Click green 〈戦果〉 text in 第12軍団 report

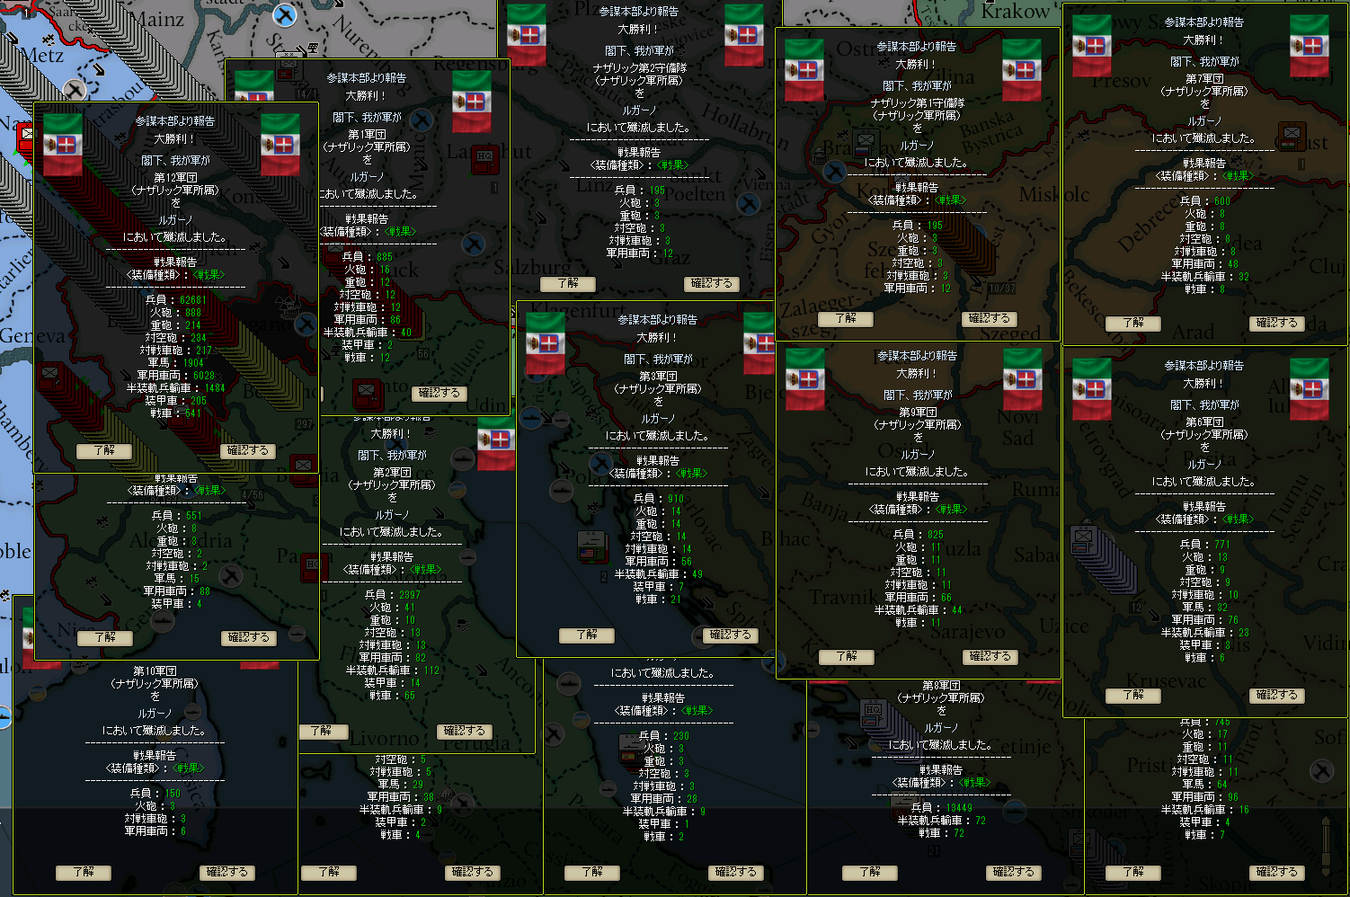209,275
